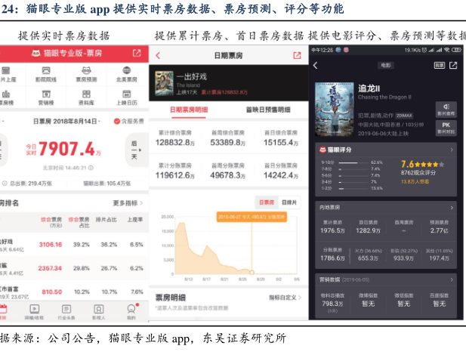466x352 pixels.
Task: Open the 日票房 2018年8月14日 date dropdown
Action: (x=66, y=122)
